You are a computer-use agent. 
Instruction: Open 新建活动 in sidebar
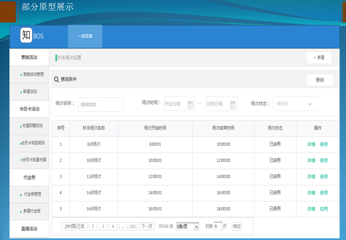[29, 92]
